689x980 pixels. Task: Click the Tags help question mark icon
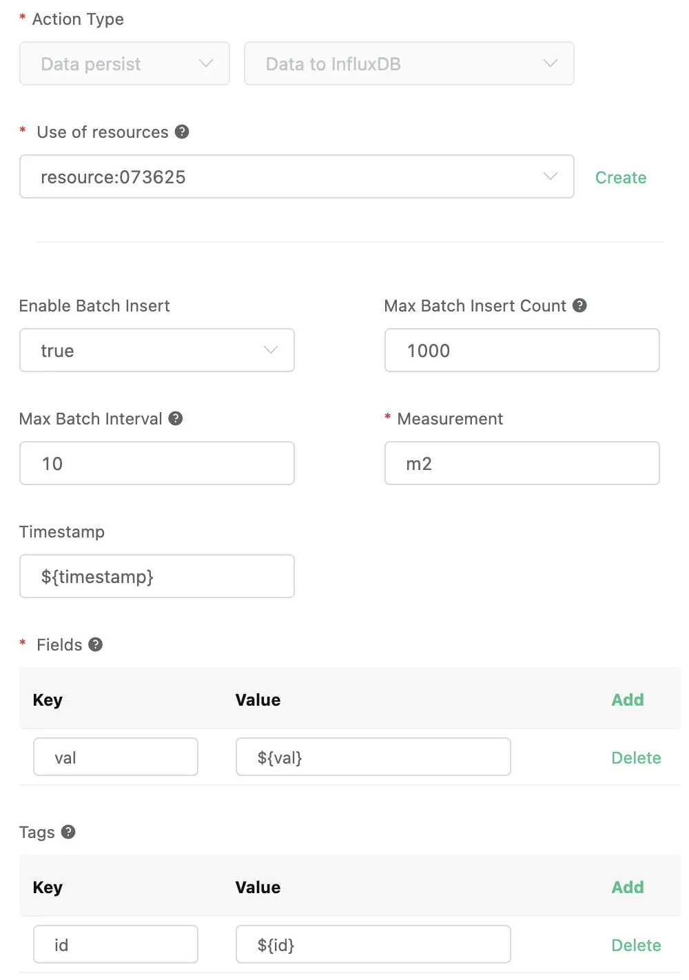(68, 832)
